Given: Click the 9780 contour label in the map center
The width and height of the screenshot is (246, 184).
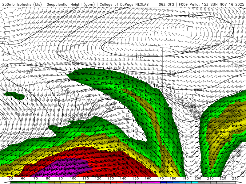Looking at the screenshot, I should pyautogui.click(x=140, y=56).
